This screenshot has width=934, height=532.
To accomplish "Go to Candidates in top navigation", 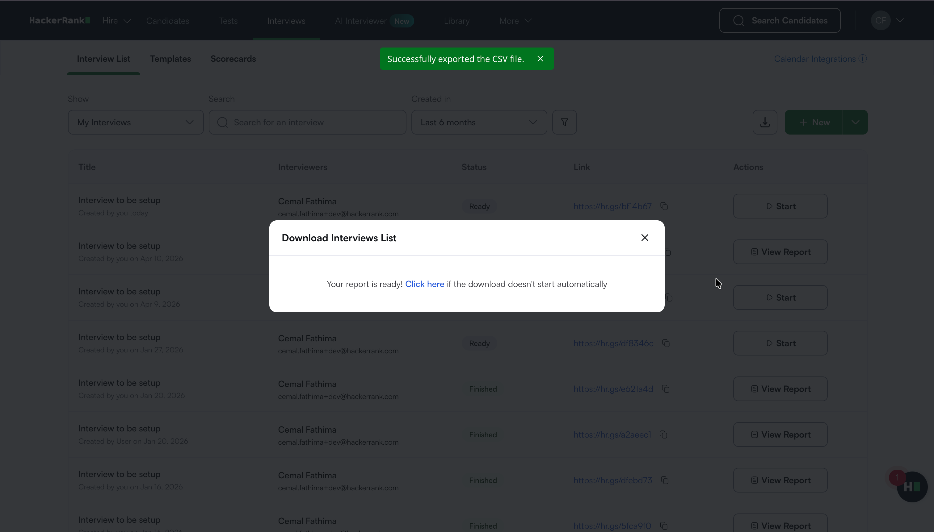I will tap(167, 21).
